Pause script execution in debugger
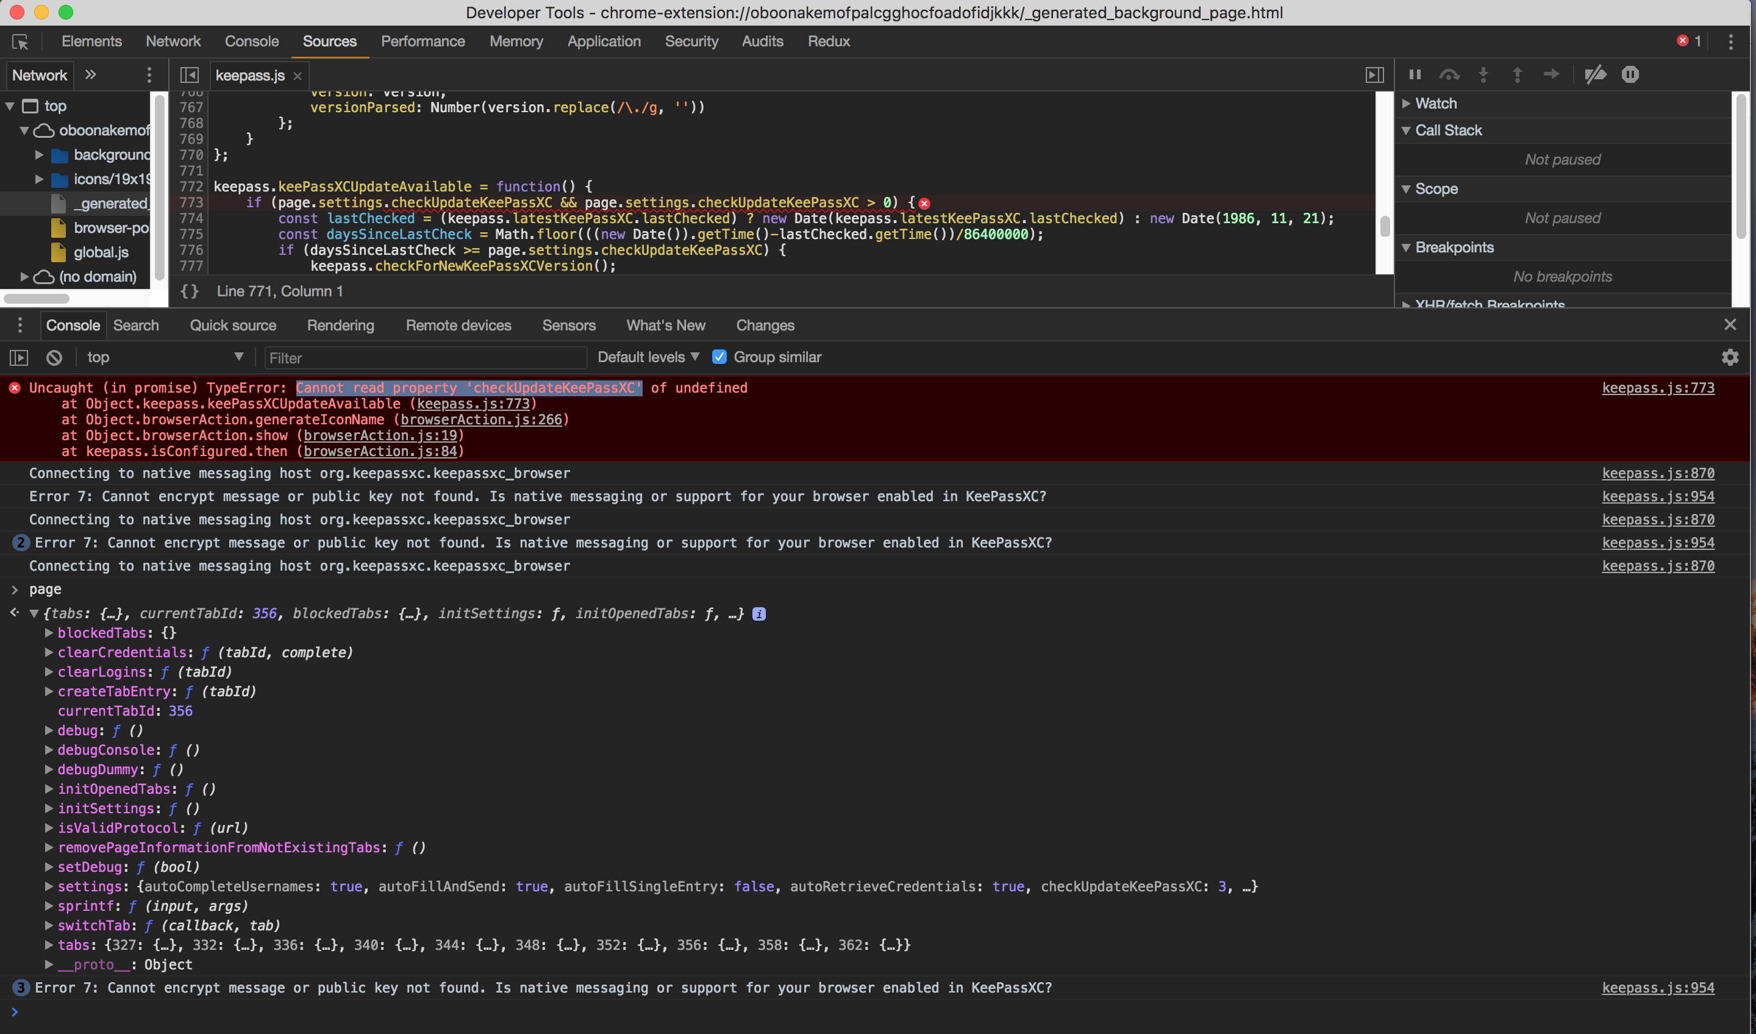The image size is (1756, 1034). tap(1415, 74)
